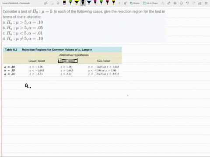Image resolution: width=210 pixels, height=157 pixels.
Task: Open notifications bell
Action: point(181,3)
